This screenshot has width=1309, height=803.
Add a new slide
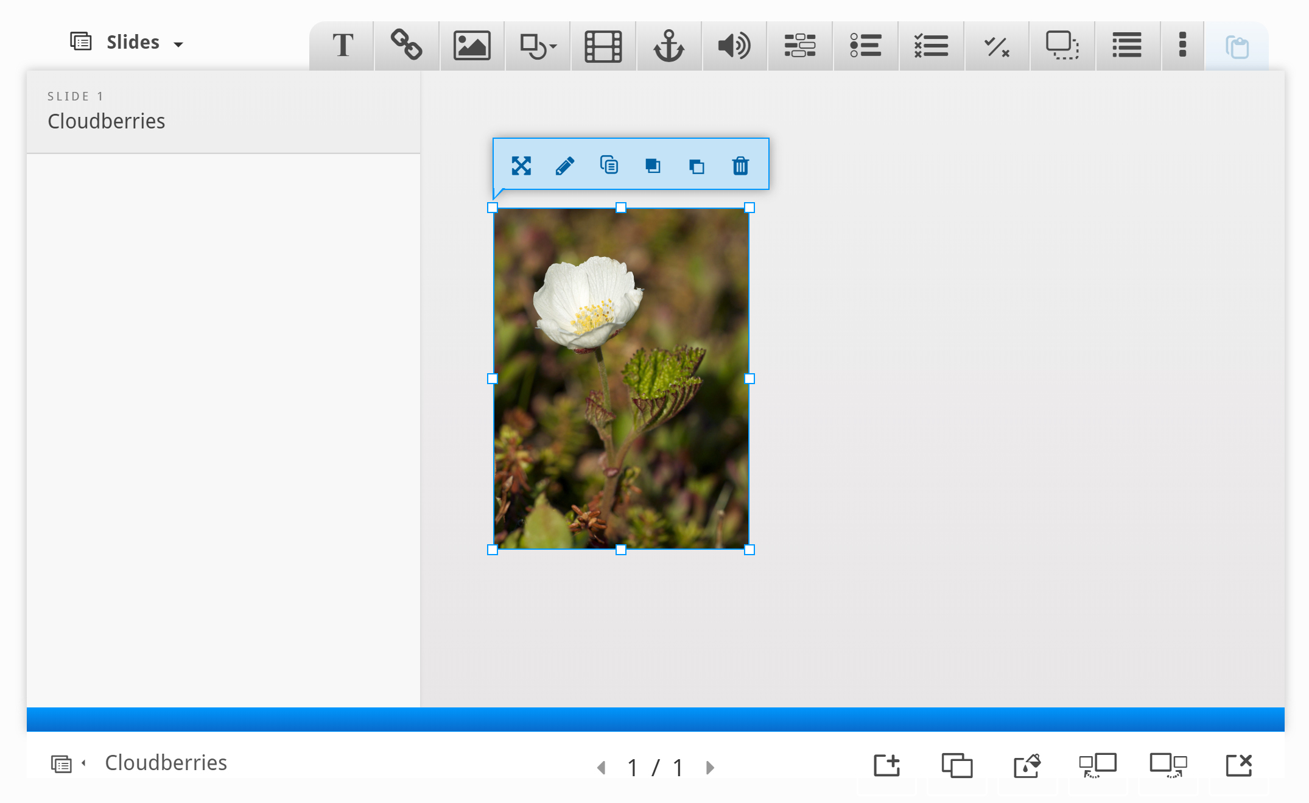pos(886,765)
